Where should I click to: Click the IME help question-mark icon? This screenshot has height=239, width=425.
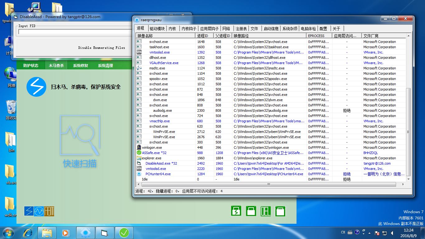point(357,232)
